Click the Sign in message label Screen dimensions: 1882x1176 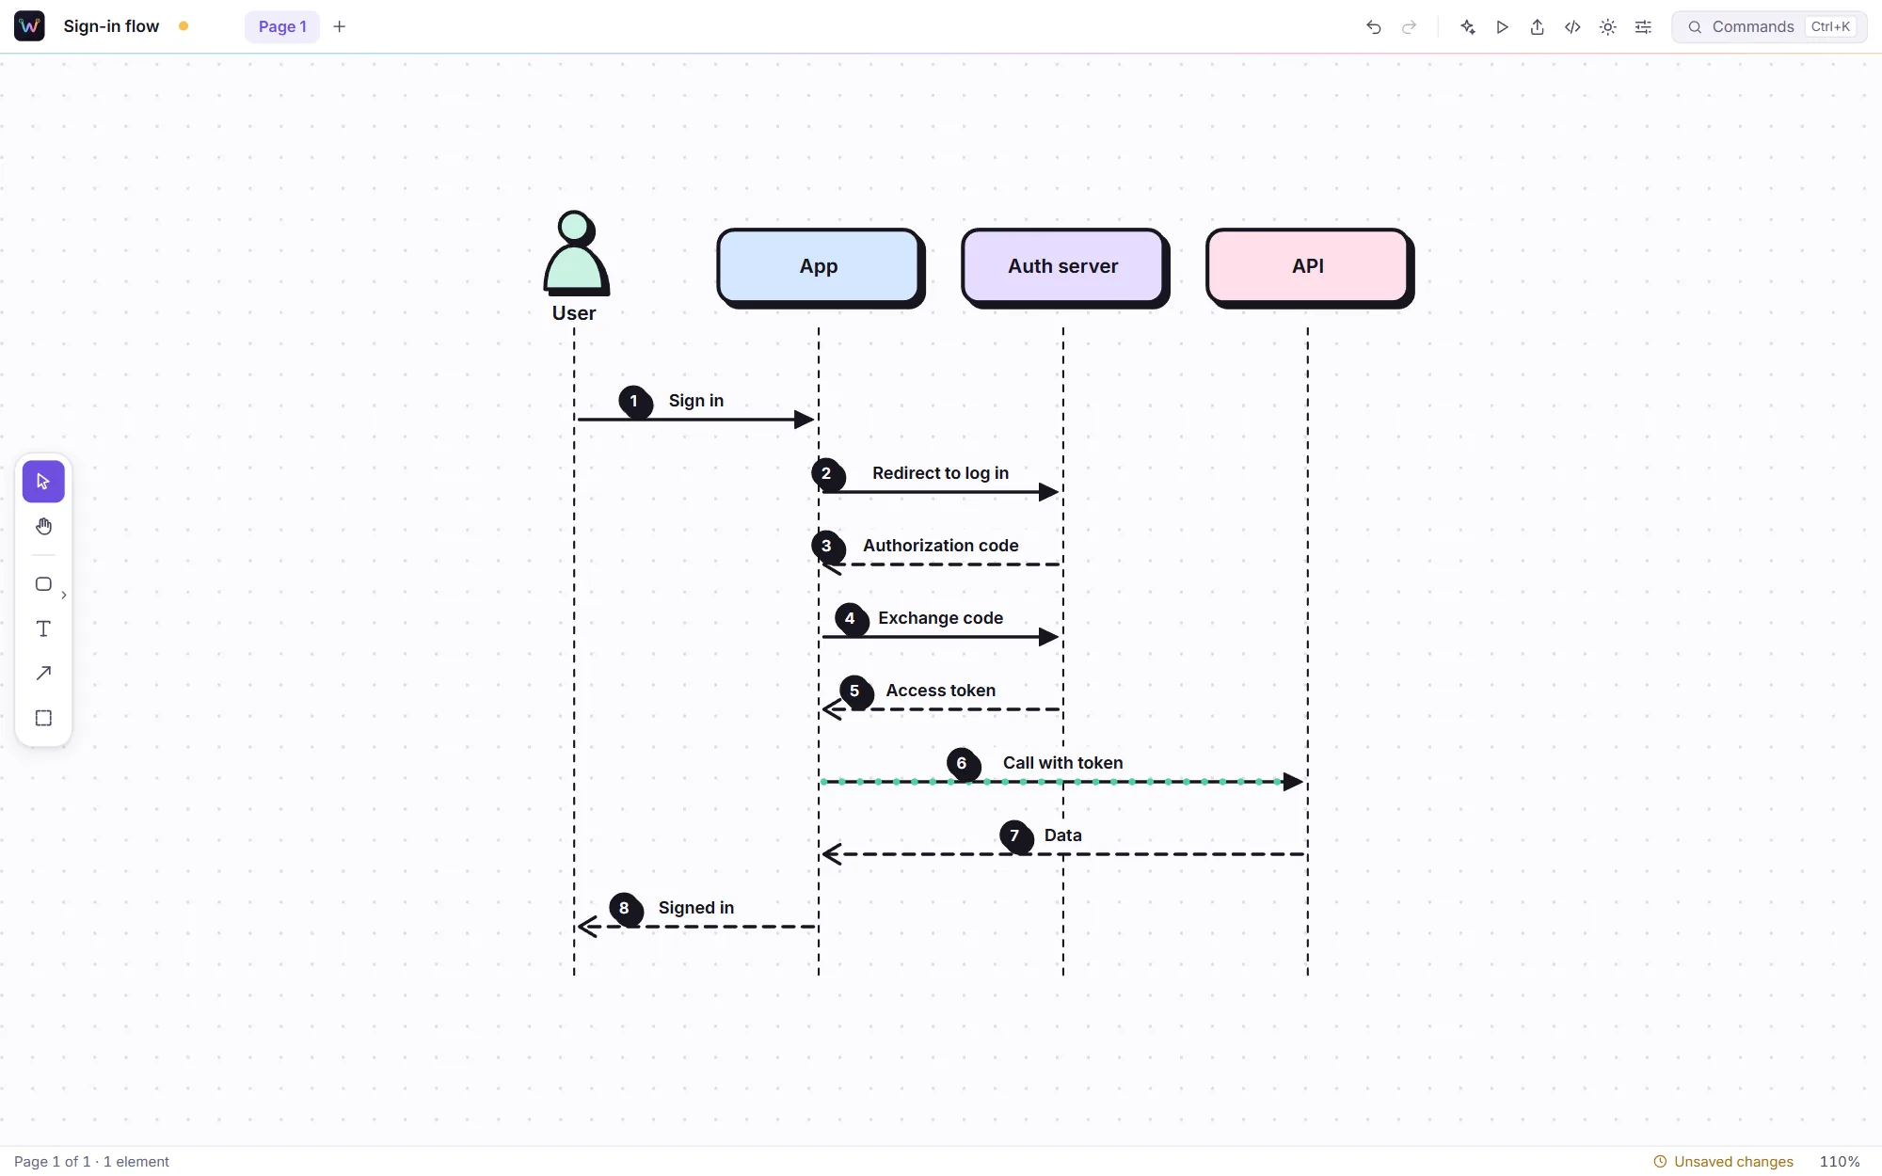click(x=696, y=401)
